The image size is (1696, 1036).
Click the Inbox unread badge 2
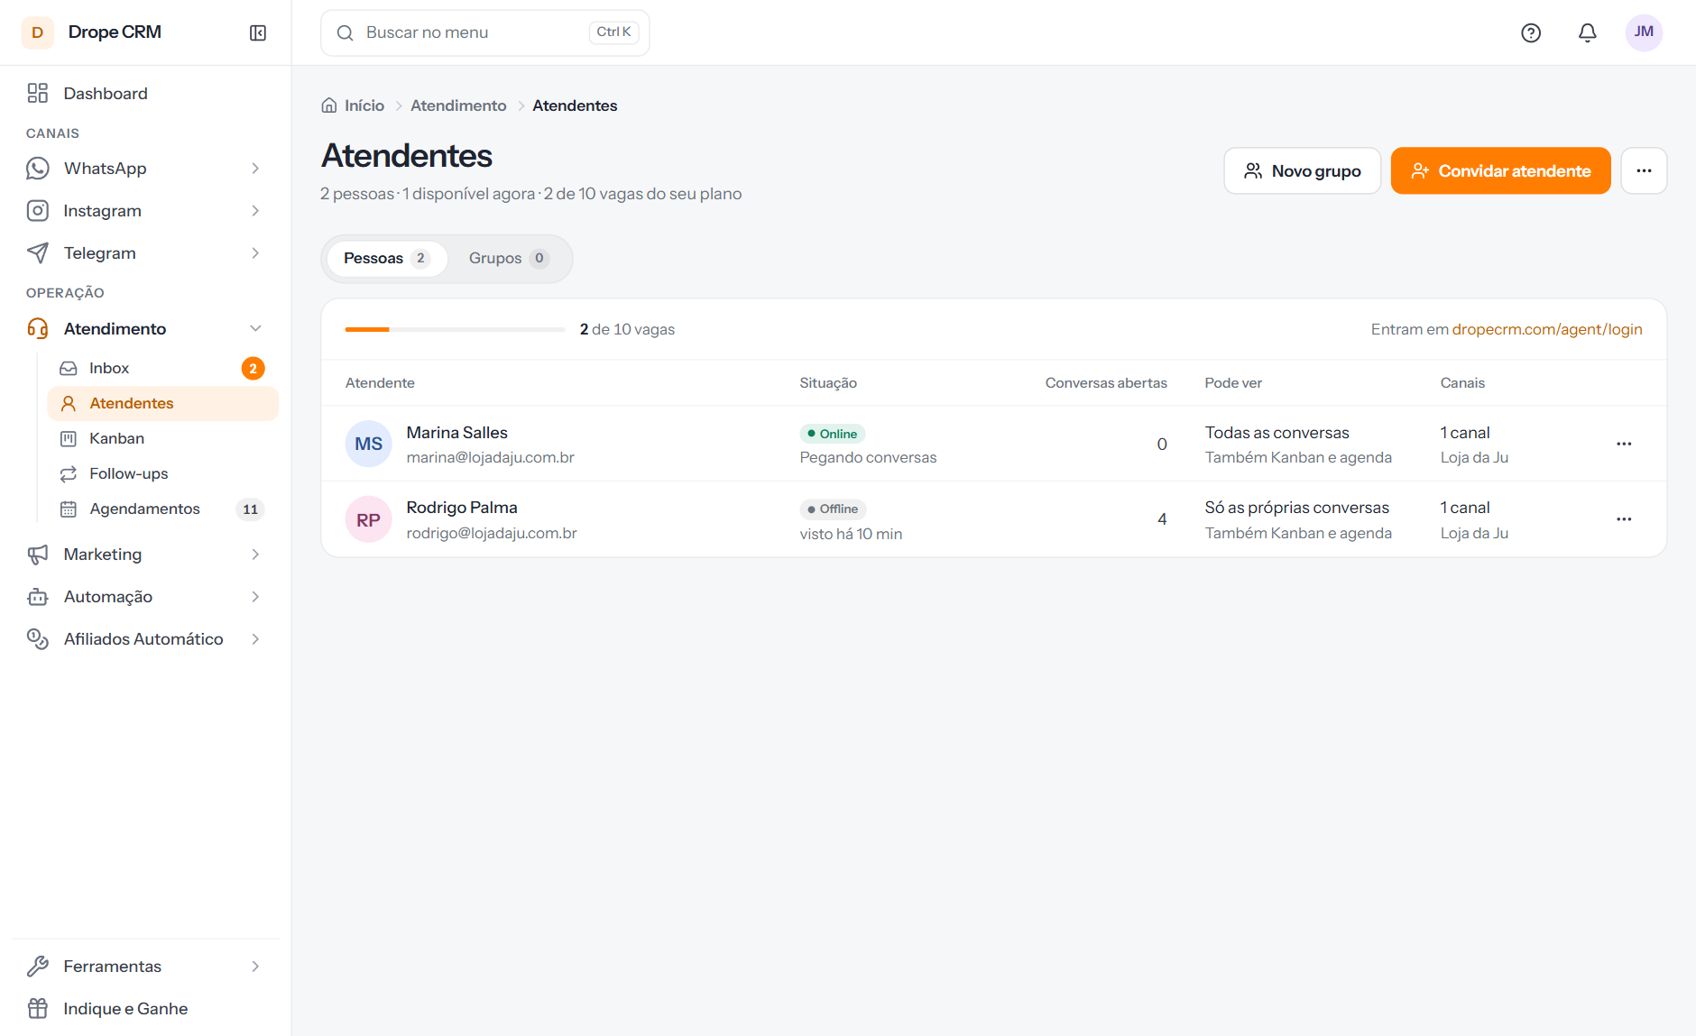coord(253,368)
